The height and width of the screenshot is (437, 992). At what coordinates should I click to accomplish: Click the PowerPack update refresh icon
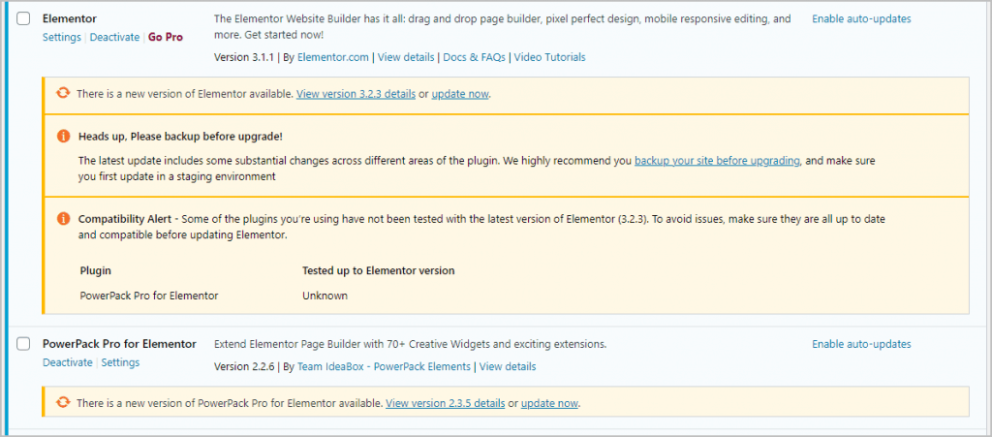pos(63,402)
